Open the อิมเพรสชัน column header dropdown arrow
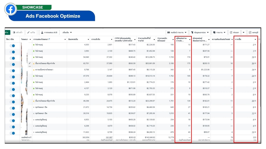The width and height of the screenshot is (266, 149). (88, 39)
